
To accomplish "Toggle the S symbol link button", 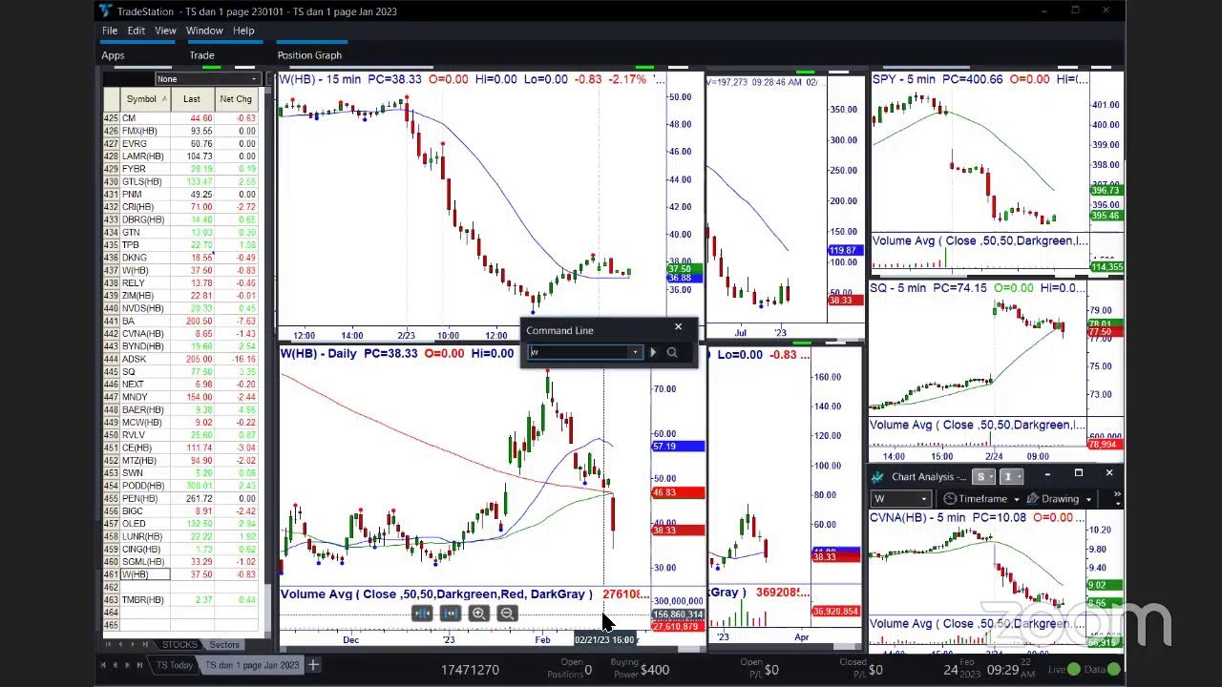I will click(x=980, y=476).
